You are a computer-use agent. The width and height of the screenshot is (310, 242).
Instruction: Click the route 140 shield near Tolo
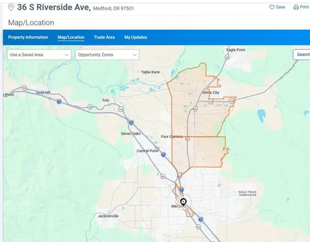(121, 109)
